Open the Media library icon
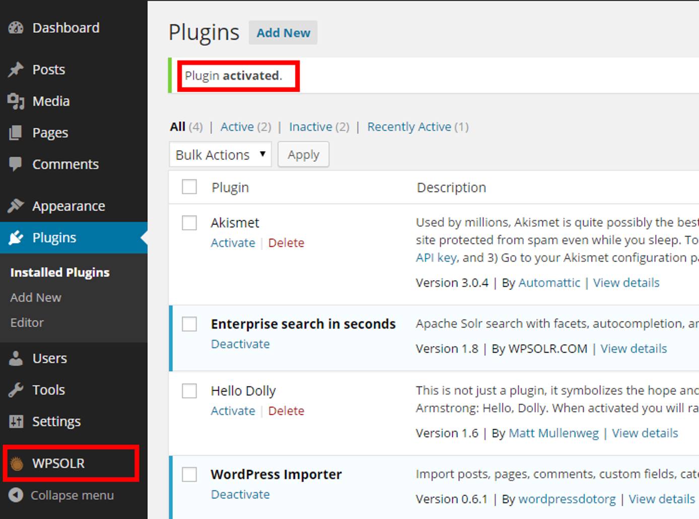The height and width of the screenshot is (519, 699). coord(17,101)
